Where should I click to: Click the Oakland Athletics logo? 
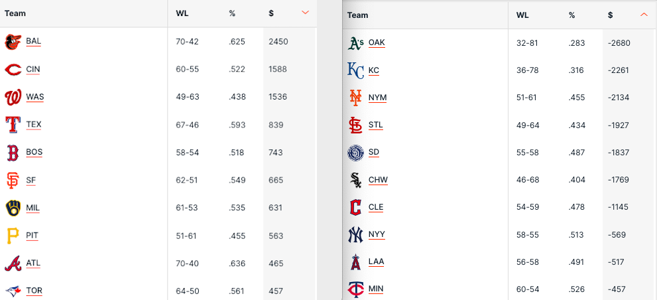point(356,43)
